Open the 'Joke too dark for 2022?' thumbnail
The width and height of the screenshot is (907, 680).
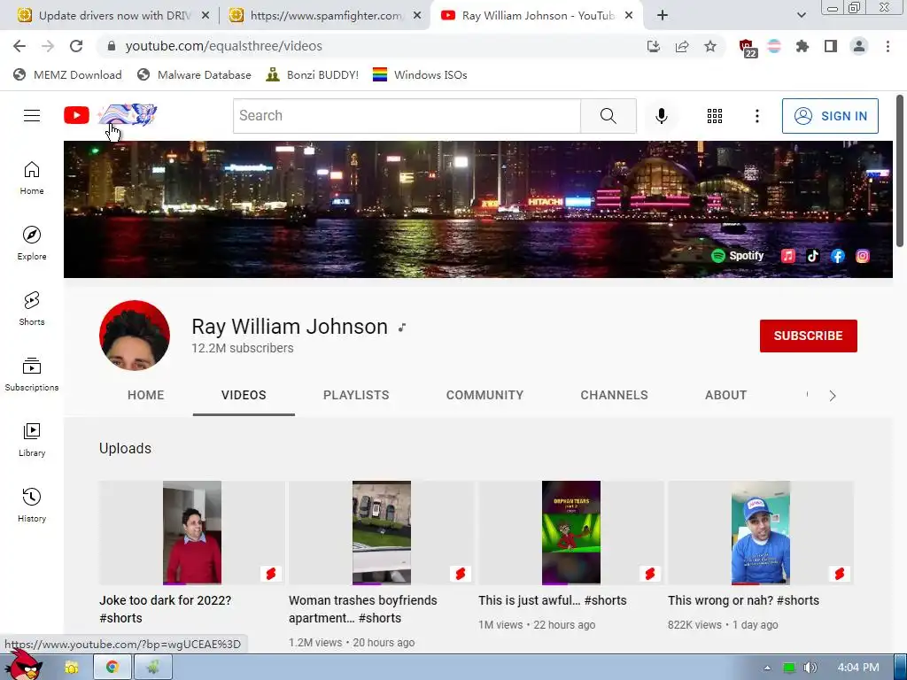point(192,532)
